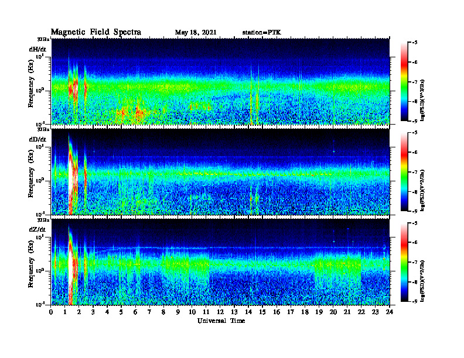Click hour tick label "9" on time axis

click(x=178, y=312)
